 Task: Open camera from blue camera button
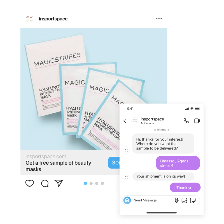[x=127, y=200]
